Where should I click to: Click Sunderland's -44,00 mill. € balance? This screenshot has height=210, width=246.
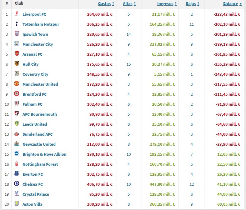coord(228,134)
